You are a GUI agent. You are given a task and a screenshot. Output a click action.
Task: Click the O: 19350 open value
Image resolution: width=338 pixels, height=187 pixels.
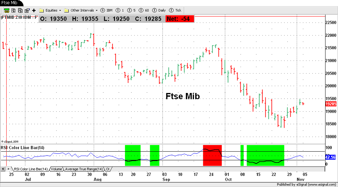pos(53,19)
